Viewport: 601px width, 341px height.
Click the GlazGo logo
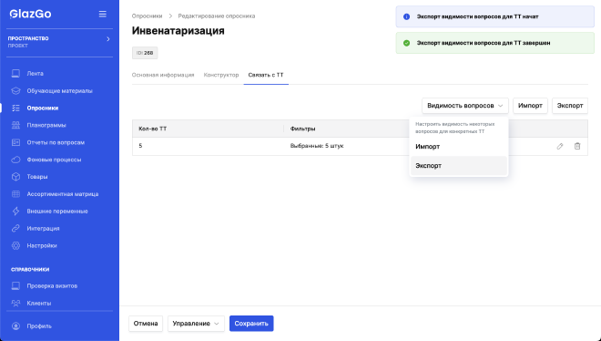[x=30, y=14]
